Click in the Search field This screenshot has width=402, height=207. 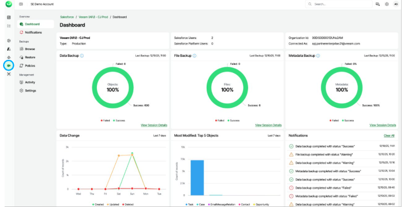[x=341, y=4]
